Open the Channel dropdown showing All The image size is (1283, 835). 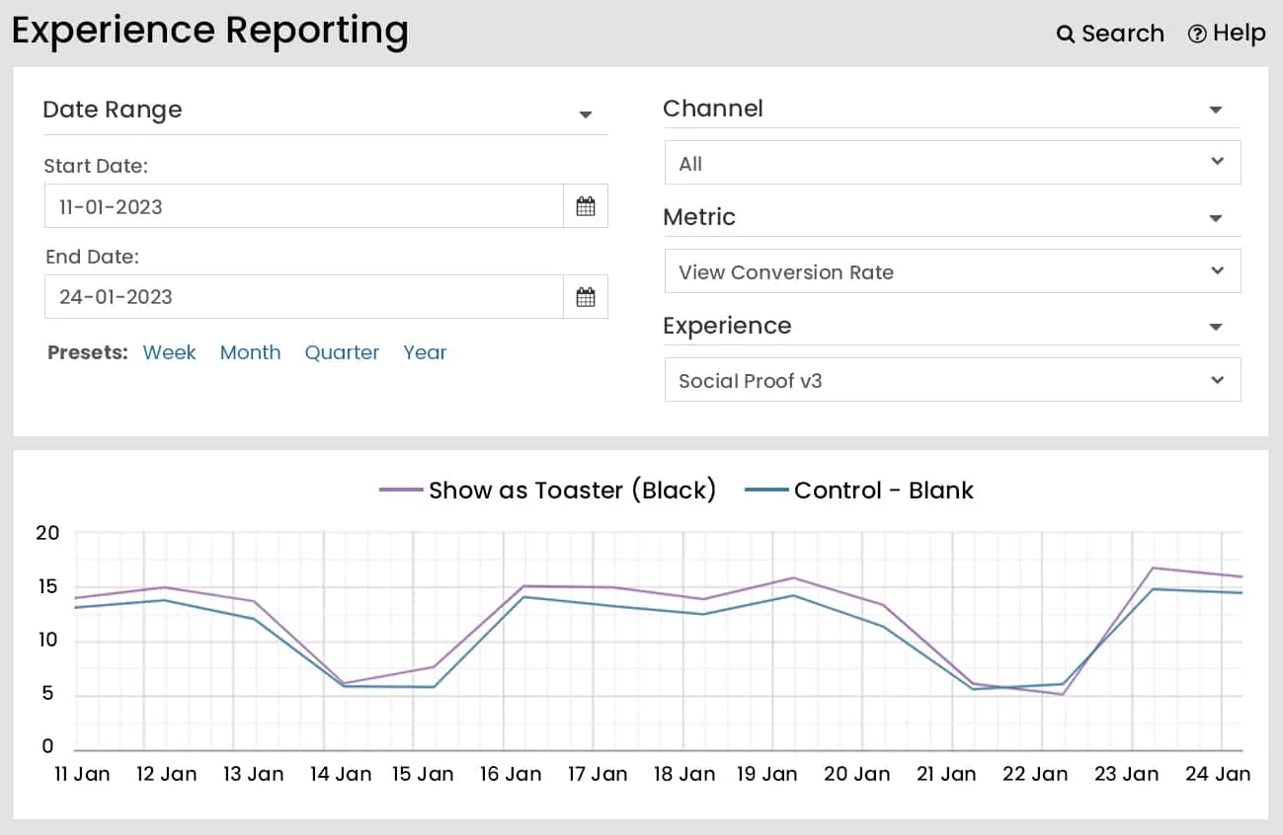(952, 163)
